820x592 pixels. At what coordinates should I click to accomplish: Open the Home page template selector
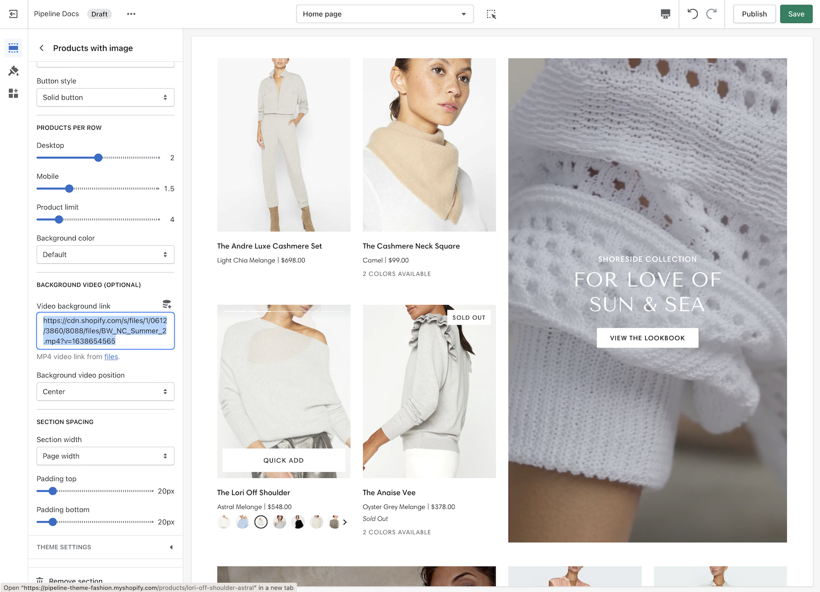[x=385, y=14]
